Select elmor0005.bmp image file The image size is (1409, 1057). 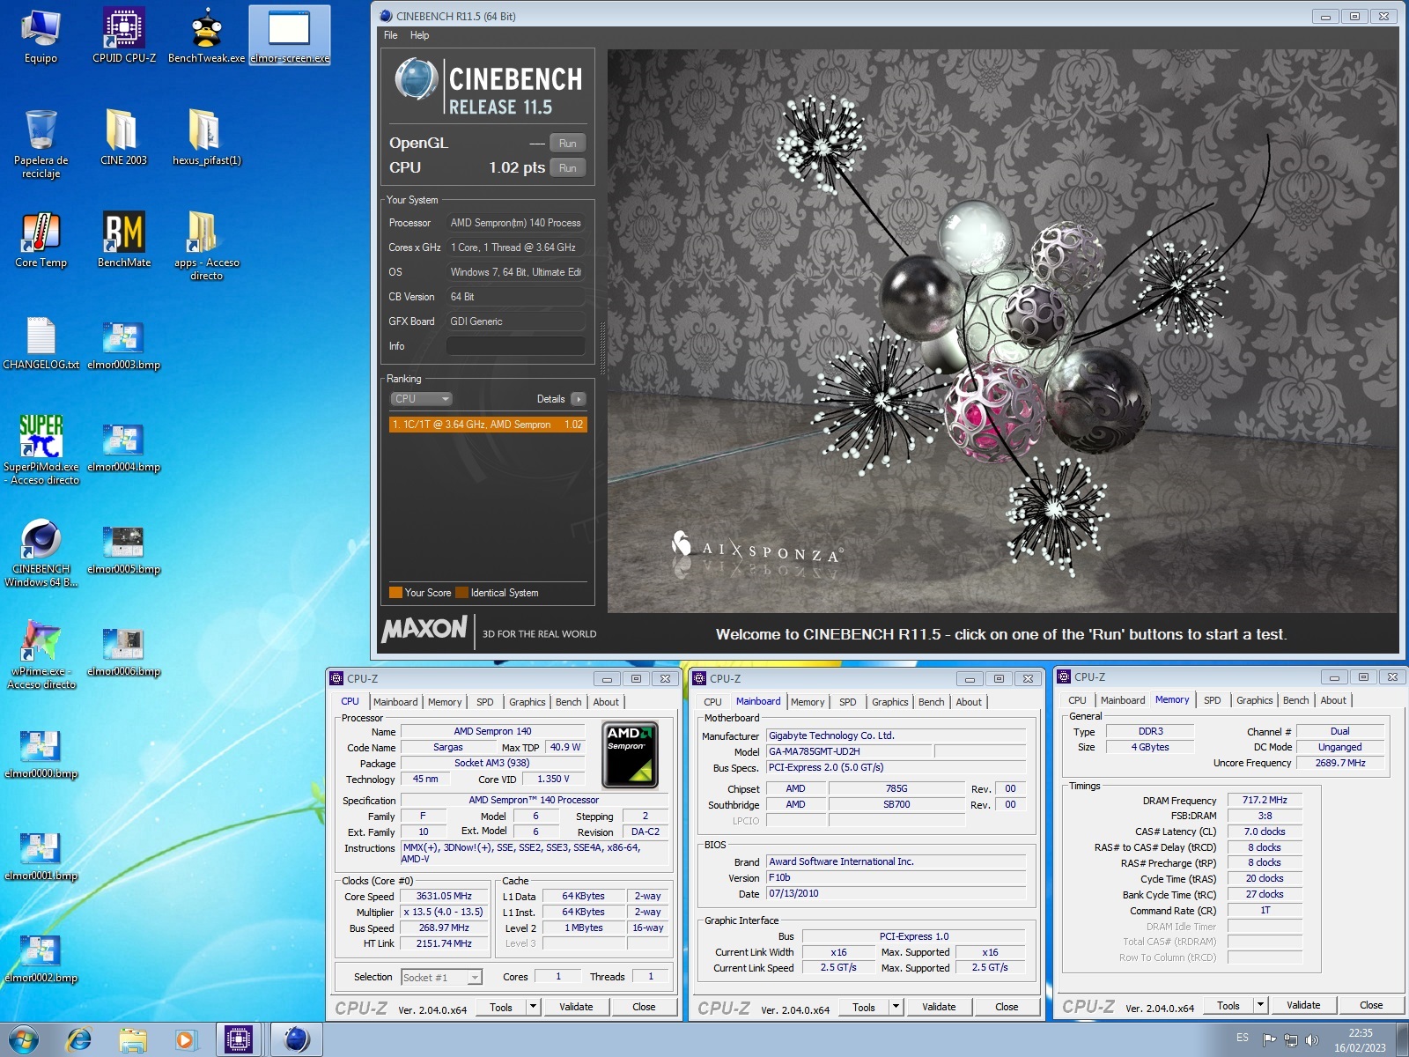(124, 547)
